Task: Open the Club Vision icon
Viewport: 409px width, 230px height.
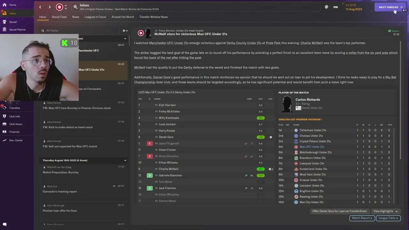Action: click(4, 124)
